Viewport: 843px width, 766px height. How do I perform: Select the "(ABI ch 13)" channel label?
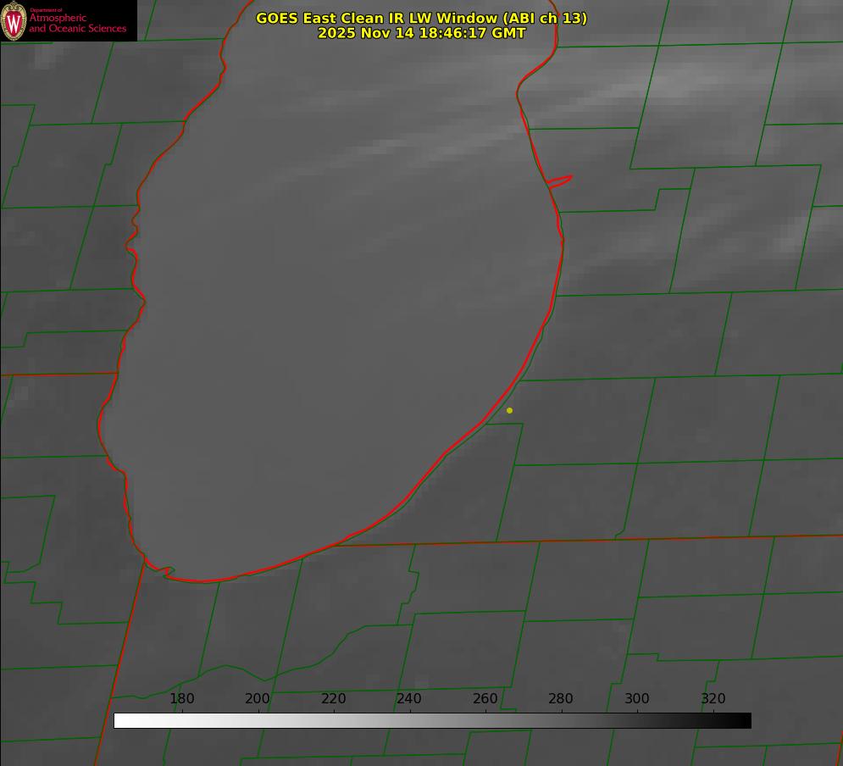[545, 18]
